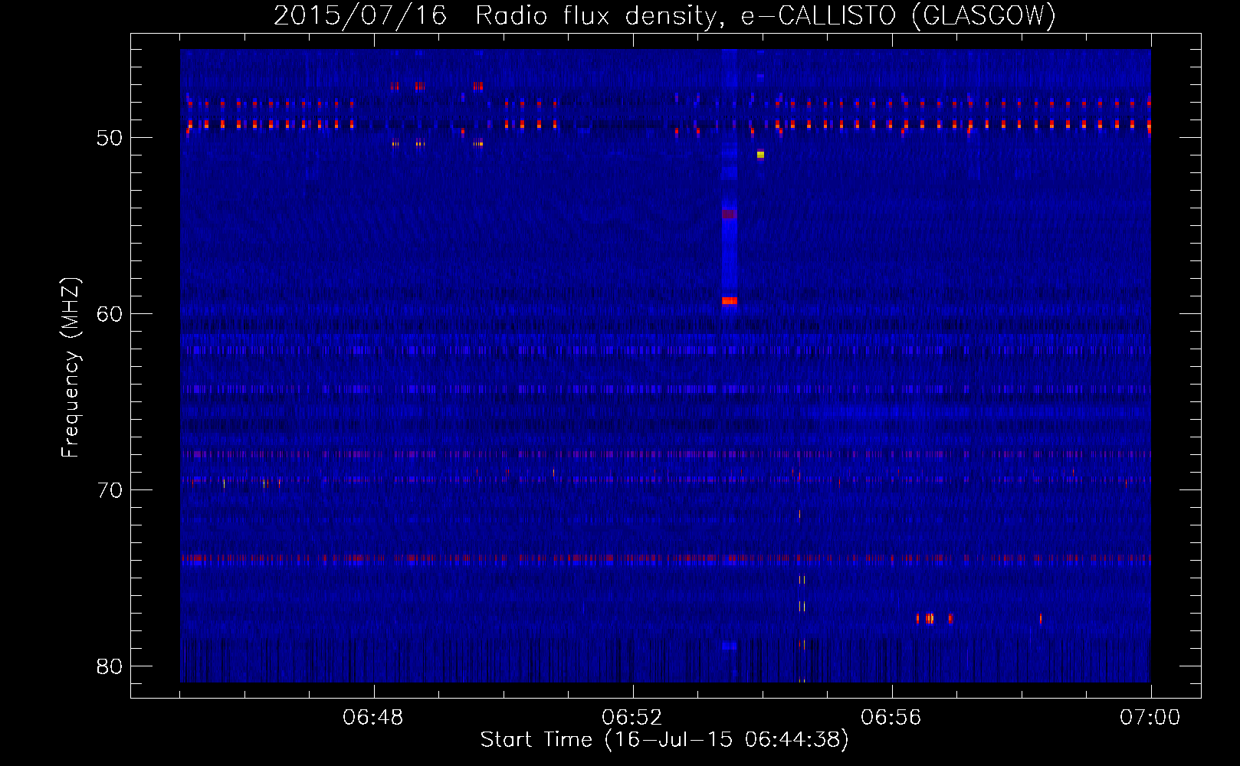The image size is (1240, 766).
Task: Click the "06:56" time tick label
Action: [x=891, y=718]
